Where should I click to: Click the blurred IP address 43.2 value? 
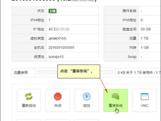[59, 29]
